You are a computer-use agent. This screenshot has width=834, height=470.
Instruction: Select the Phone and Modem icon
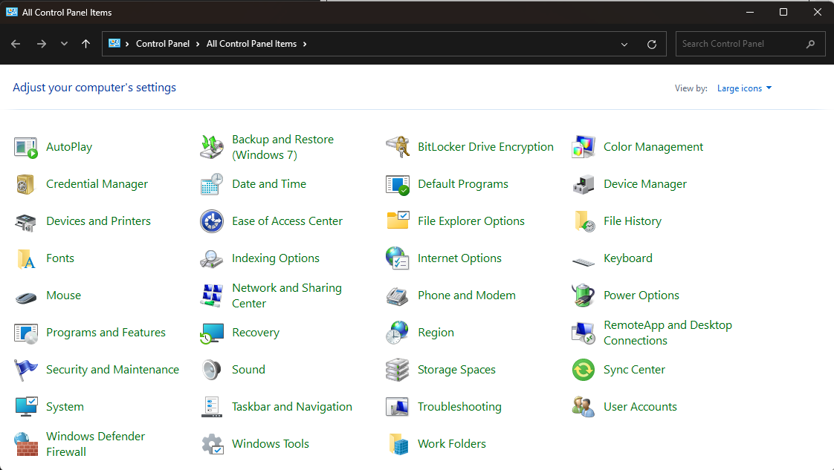398,296
